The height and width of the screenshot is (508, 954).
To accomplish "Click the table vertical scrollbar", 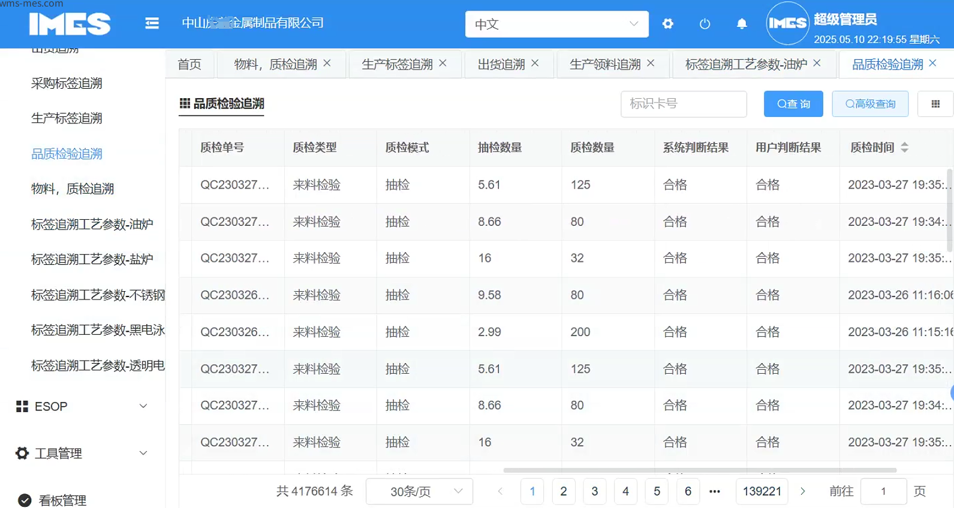I will point(950,210).
